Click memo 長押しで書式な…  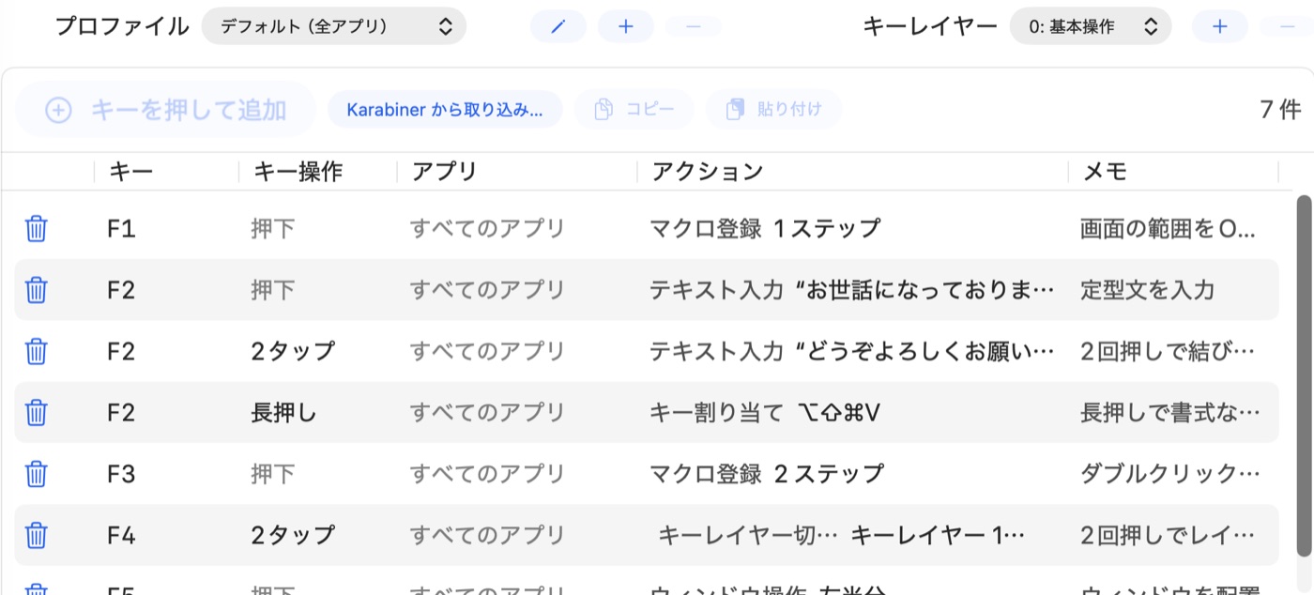1170,413
